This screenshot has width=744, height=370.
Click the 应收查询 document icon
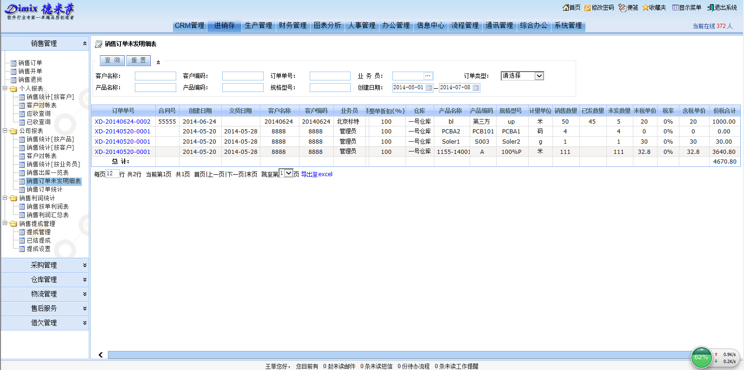tap(22, 113)
